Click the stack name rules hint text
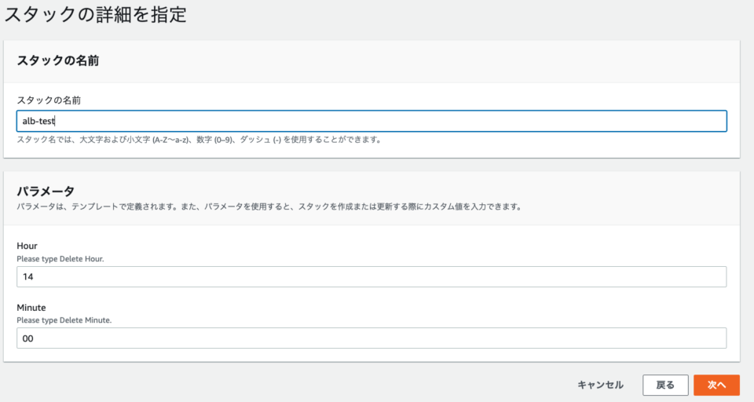Screen dimensions: 754x402 199,140
